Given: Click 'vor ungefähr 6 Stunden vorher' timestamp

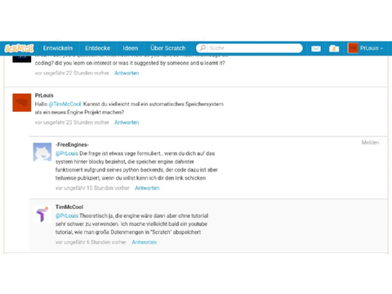Looking at the screenshot, I should click(91, 242).
